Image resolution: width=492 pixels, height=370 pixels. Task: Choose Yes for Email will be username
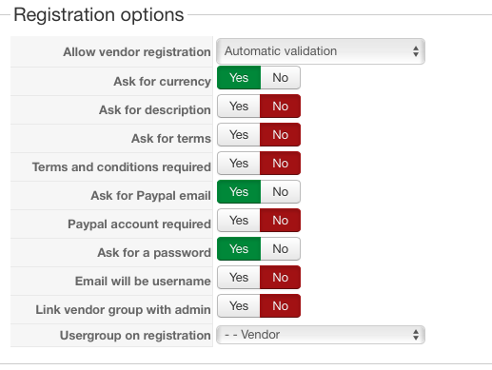(x=239, y=278)
